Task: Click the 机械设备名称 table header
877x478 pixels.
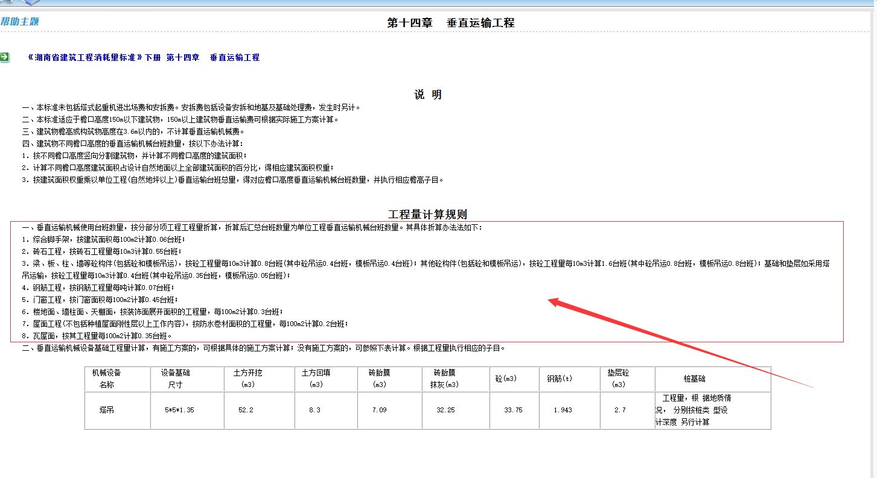Action: coord(118,379)
